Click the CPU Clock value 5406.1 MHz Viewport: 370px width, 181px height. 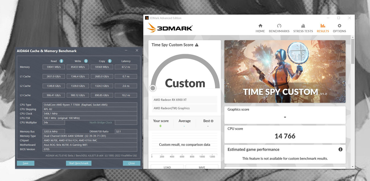(90, 114)
